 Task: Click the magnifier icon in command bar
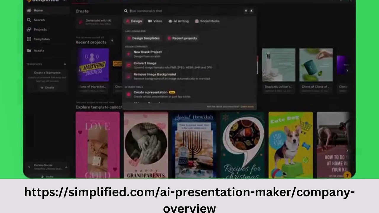[126, 11]
